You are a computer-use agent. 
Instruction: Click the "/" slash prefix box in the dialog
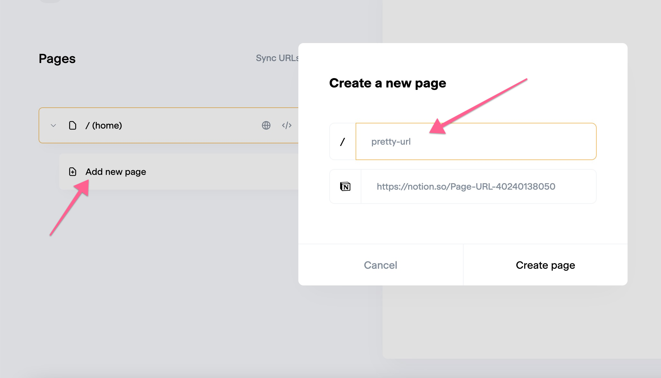[342, 141]
